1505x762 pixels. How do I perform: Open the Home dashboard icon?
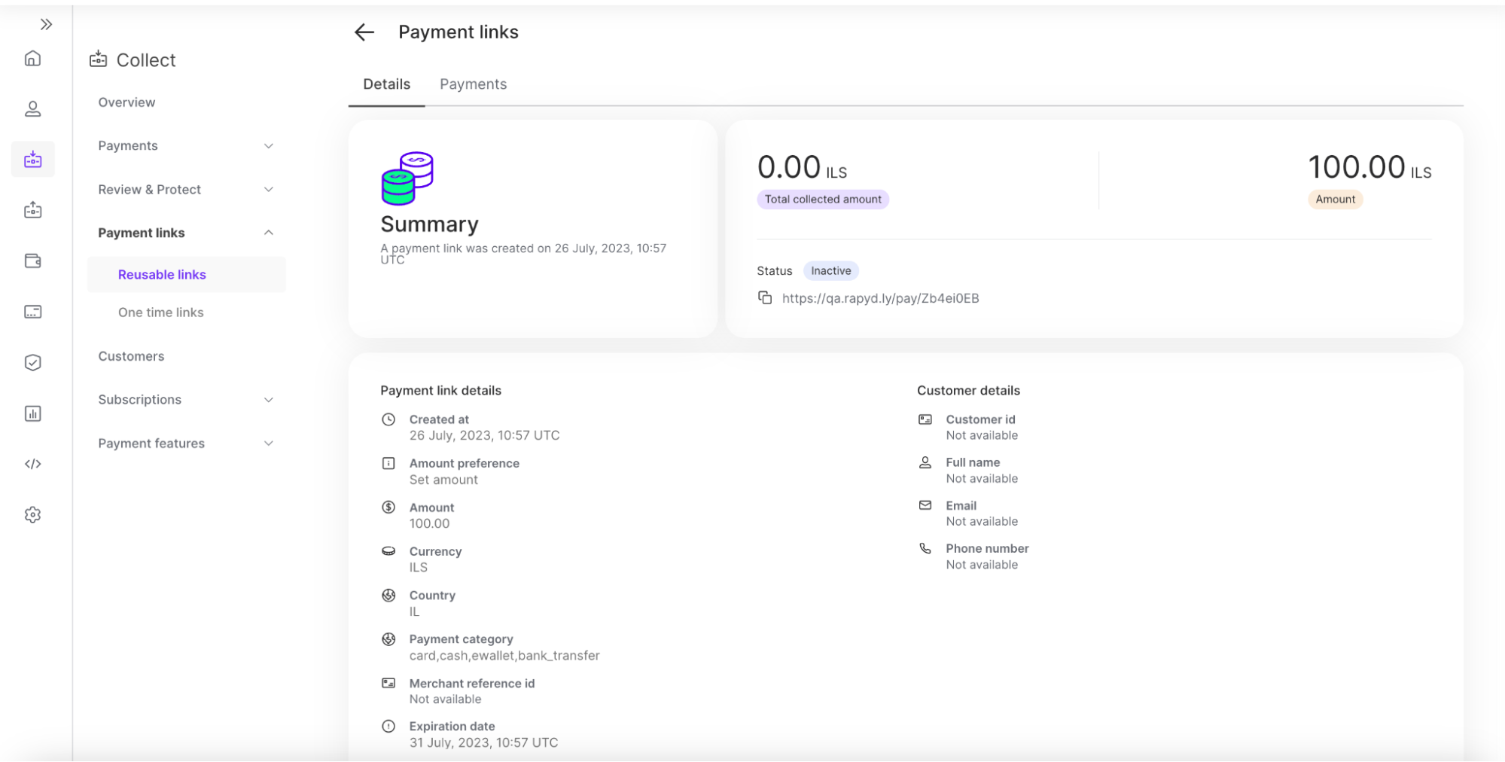33,58
